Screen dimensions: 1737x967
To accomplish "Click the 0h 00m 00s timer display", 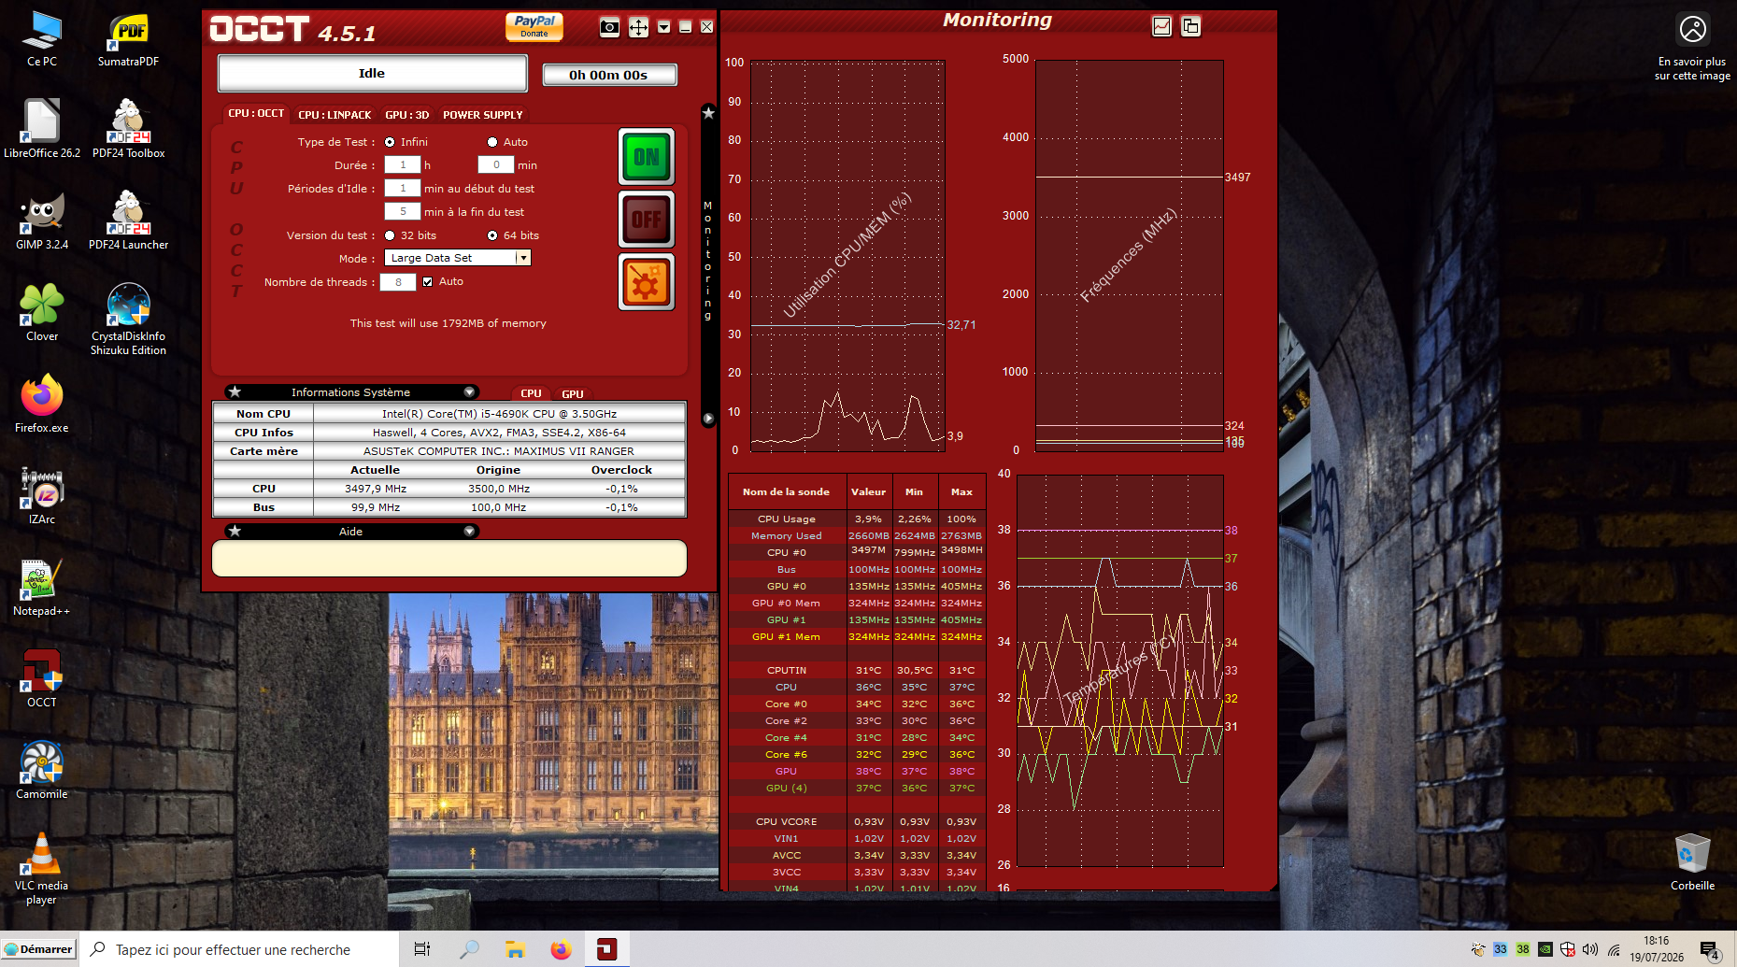I will (608, 75).
